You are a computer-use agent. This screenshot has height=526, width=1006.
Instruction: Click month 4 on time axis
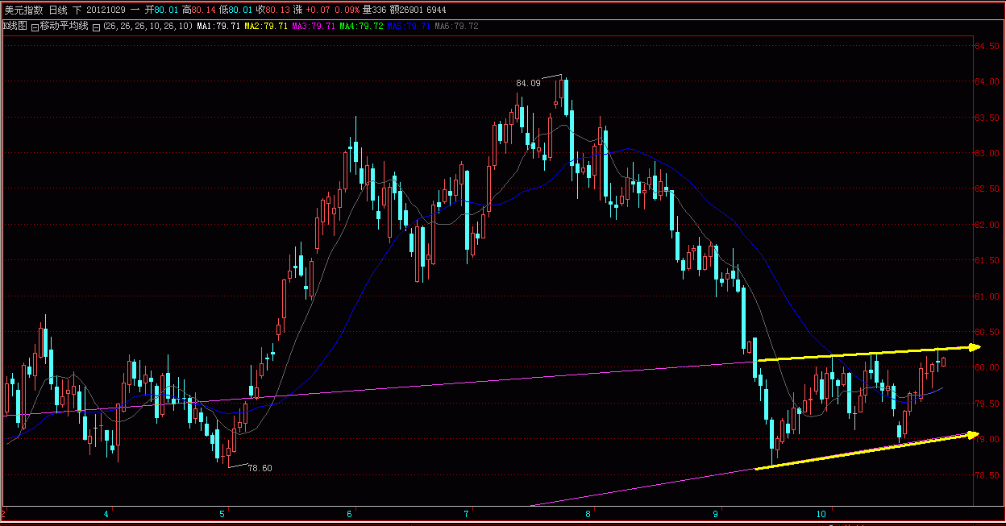coord(106,513)
